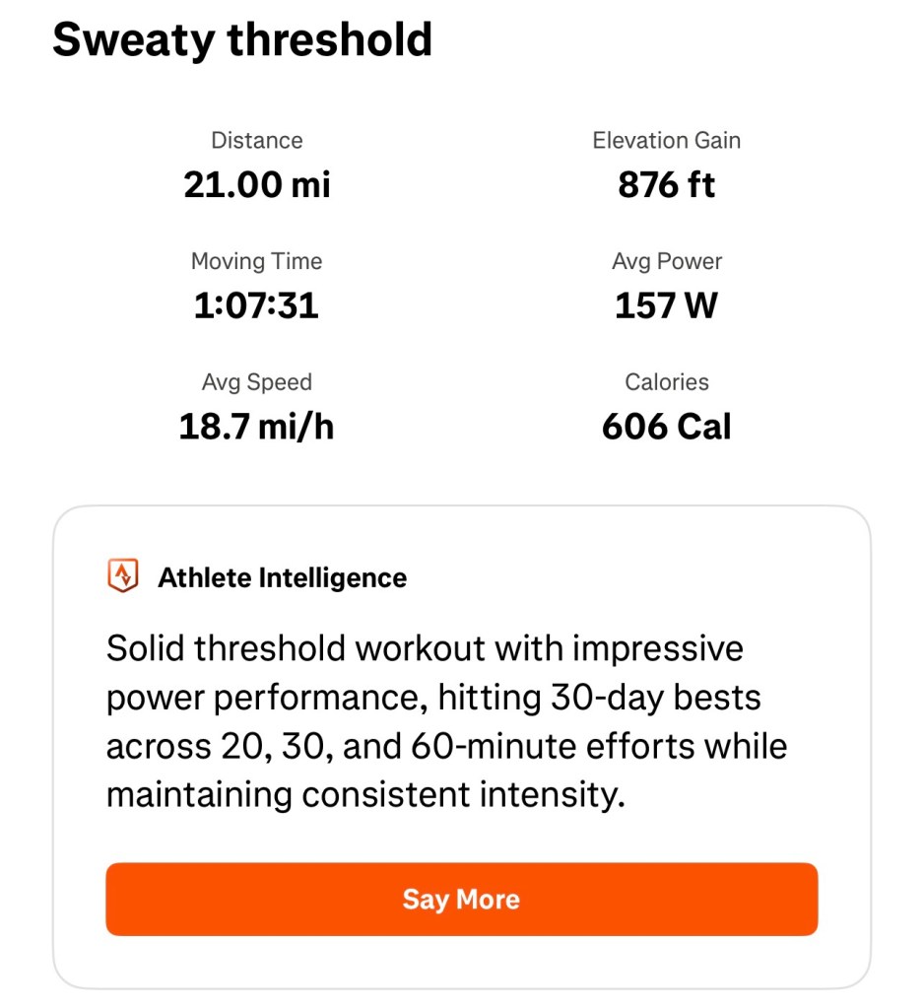Screen dimensions: 924x1008
Task: Click the Avg Power label
Action: (x=667, y=262)
